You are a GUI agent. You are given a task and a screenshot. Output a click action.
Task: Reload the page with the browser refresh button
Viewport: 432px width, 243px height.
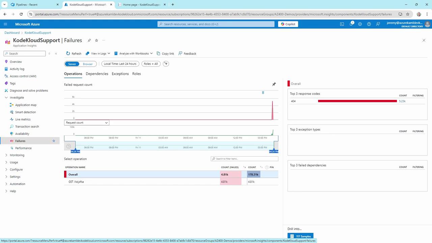21,14
